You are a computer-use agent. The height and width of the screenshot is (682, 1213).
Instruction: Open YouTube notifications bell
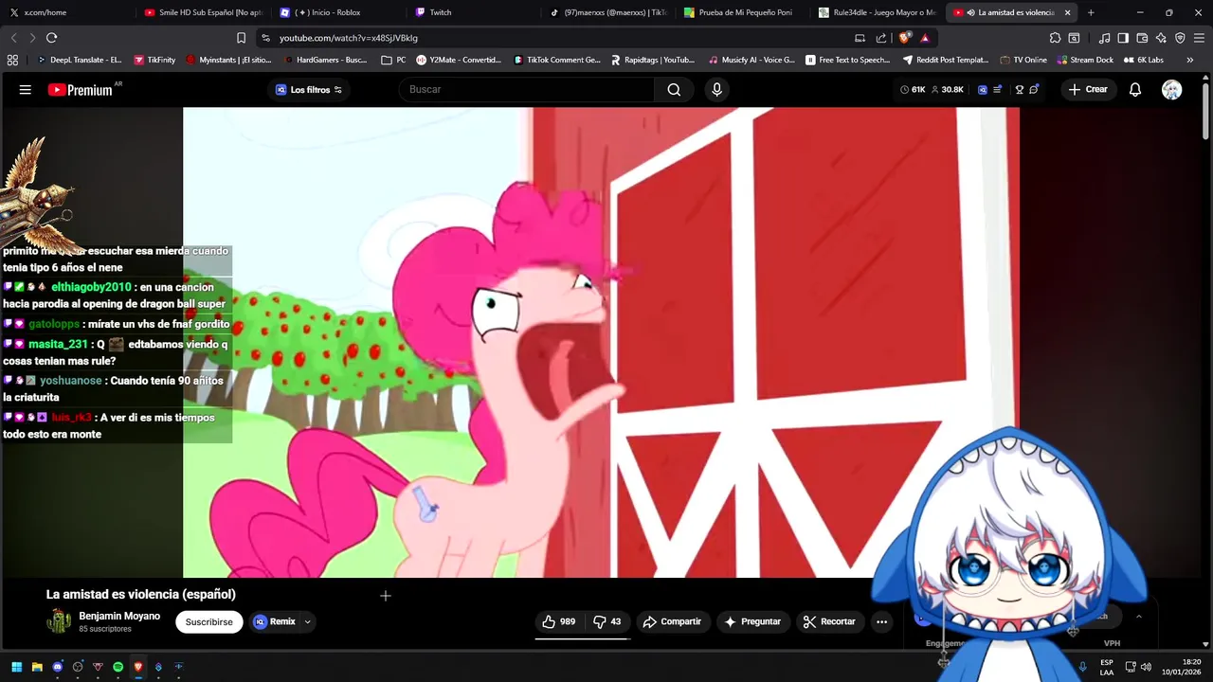(x=1134, y=89)
